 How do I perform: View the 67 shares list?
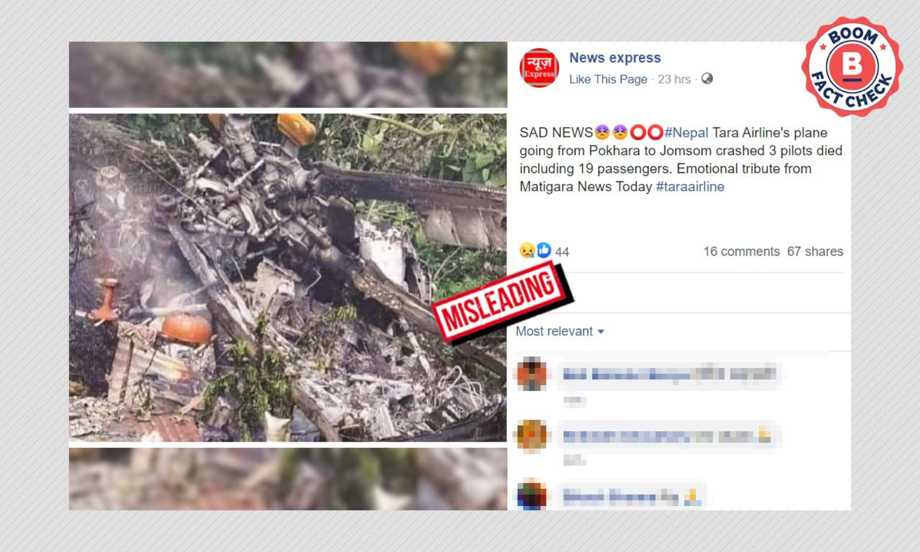pyautogui.click(x=815, y=252)
